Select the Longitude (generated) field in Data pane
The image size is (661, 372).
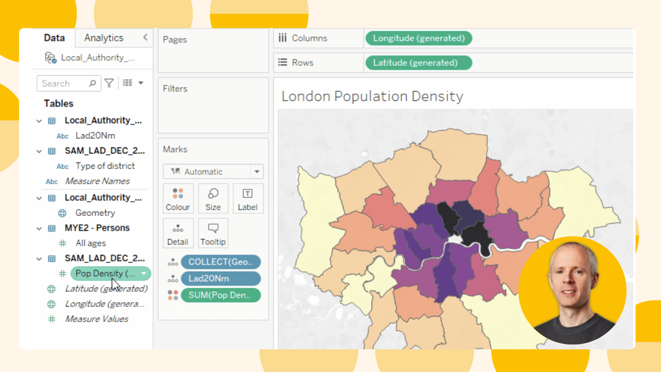click(x=105, y=304)
